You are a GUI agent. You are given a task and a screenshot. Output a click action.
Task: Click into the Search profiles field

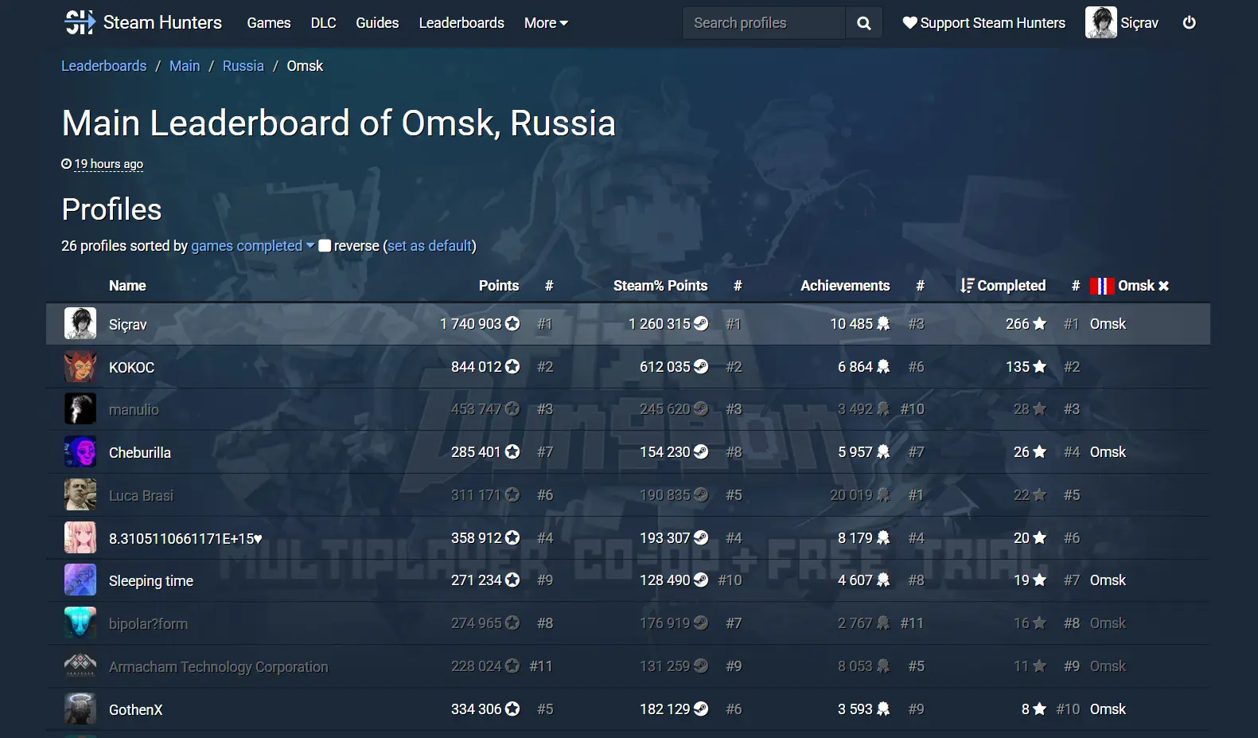[764, 23]
